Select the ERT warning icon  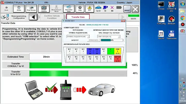[x=90, y=8]
